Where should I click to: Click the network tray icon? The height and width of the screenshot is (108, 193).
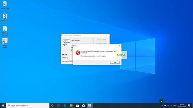(x=168, y=106)
